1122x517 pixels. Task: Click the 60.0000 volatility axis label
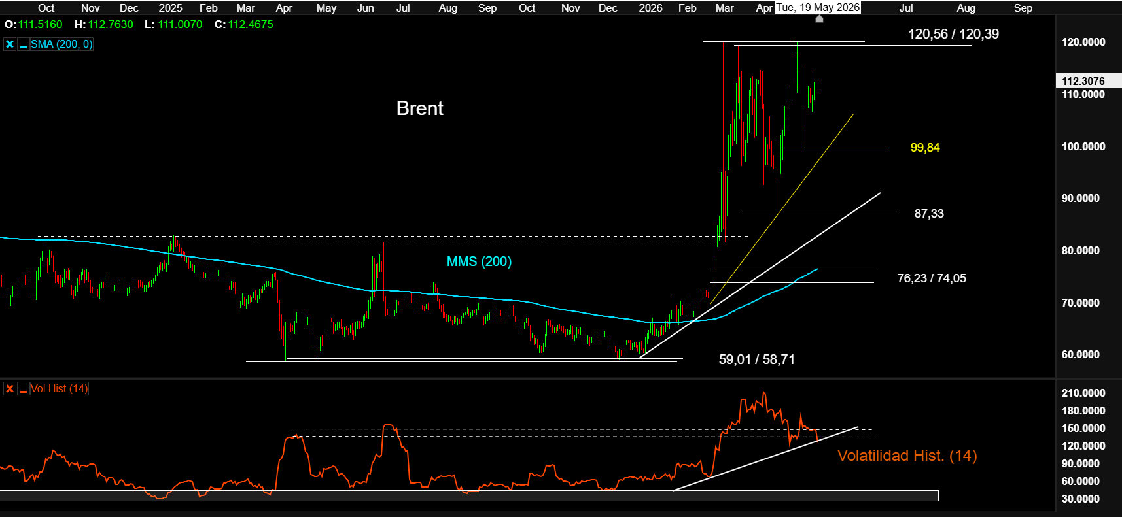(1080, 481)
